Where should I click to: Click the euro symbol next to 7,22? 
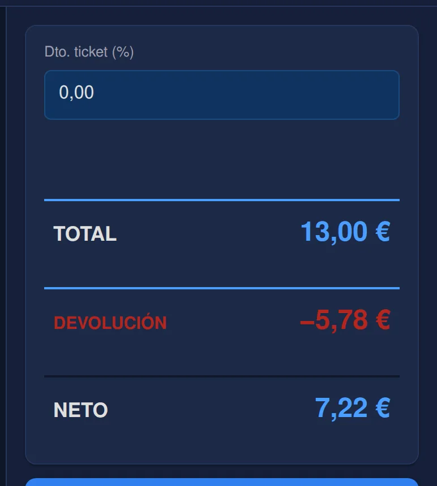coord(383,408)
